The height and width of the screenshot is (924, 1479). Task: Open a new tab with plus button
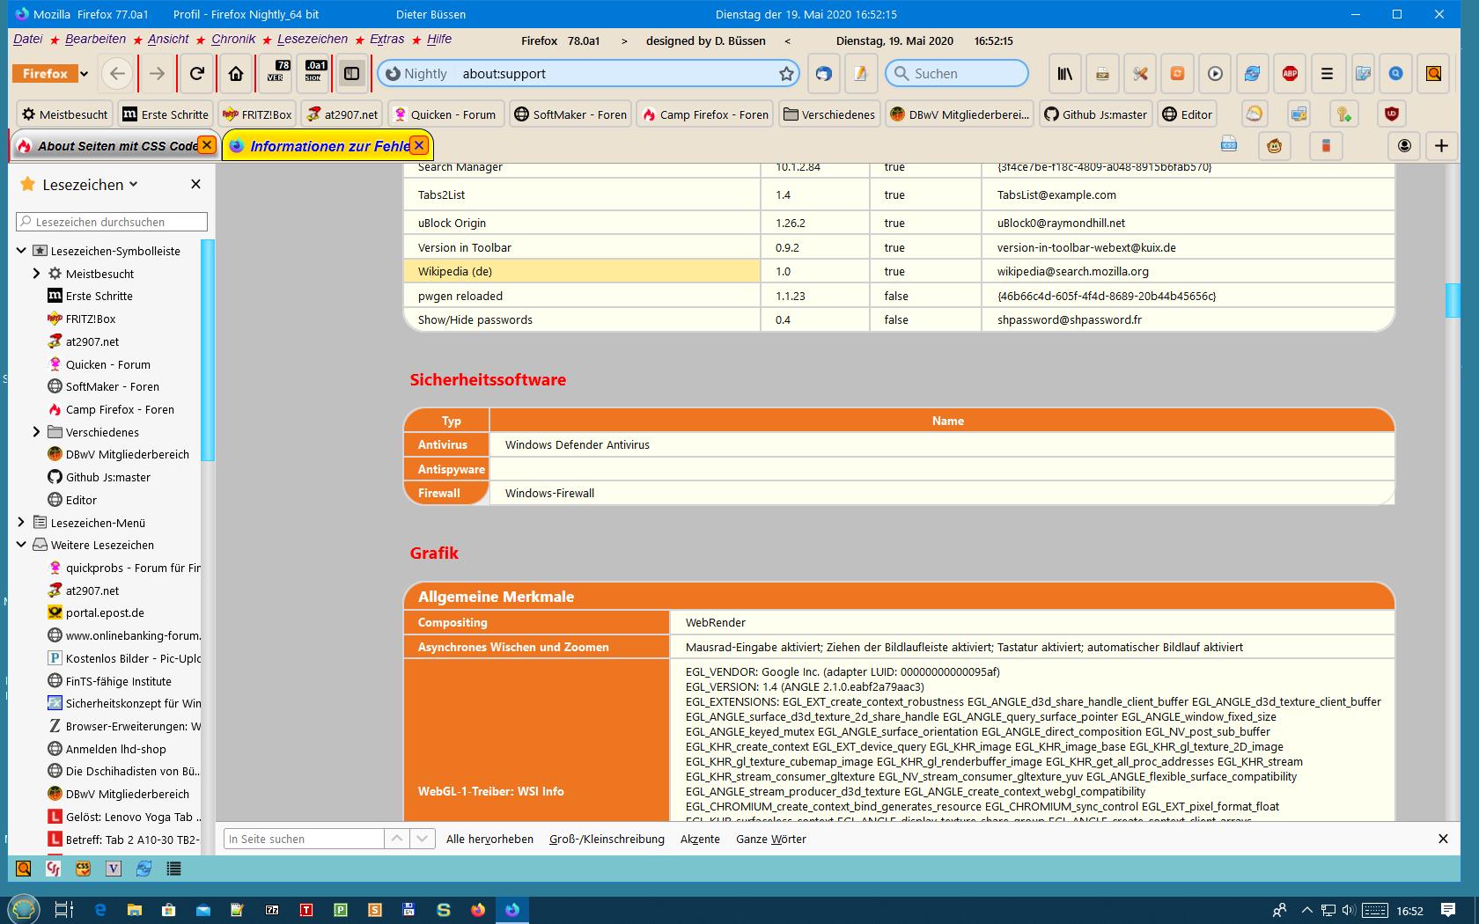pyautogui.click(x=1441, y=146)
